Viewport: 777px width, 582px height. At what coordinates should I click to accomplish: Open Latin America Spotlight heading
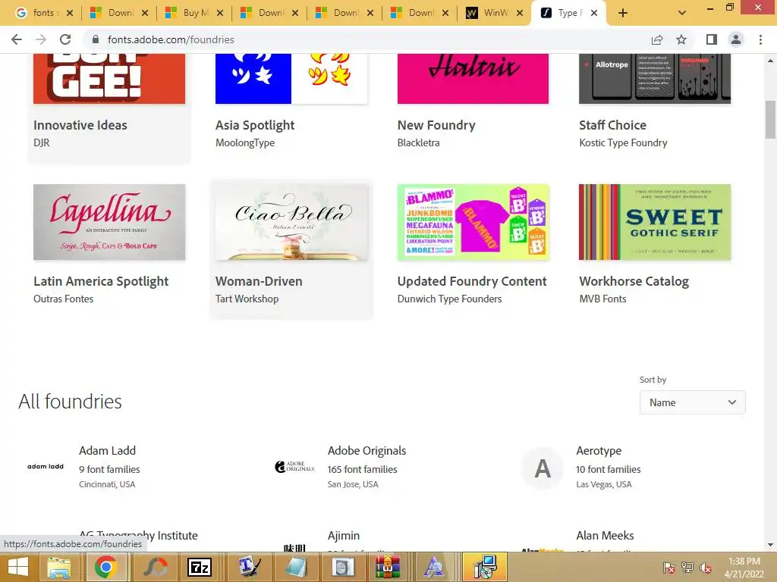pyautogui.click(x=101, y=282)
